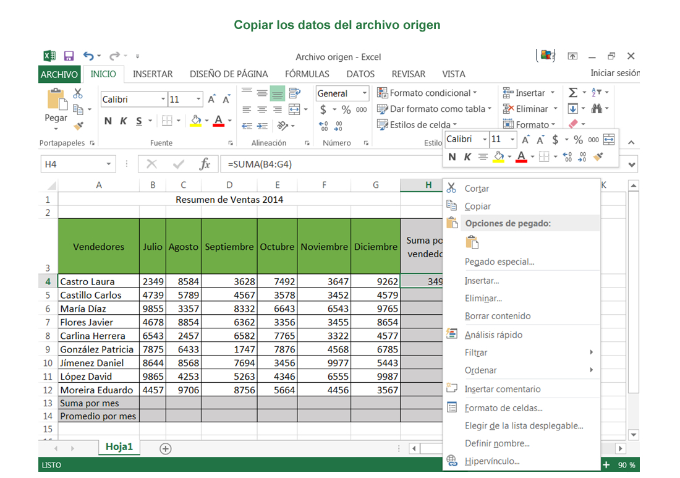Toggle middle vertical alignment in ribbon
Viewport: 680px width, 478px height.
[262, 93]
